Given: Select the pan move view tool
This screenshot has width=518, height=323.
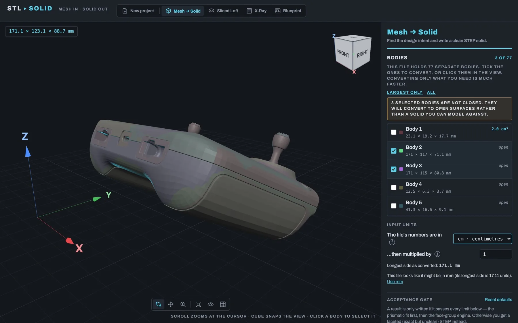Looking at the screenshot, I should point(171,304).
